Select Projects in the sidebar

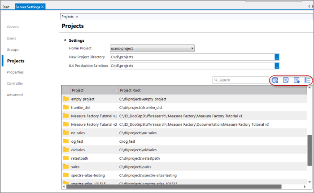[x=16, y=61]
